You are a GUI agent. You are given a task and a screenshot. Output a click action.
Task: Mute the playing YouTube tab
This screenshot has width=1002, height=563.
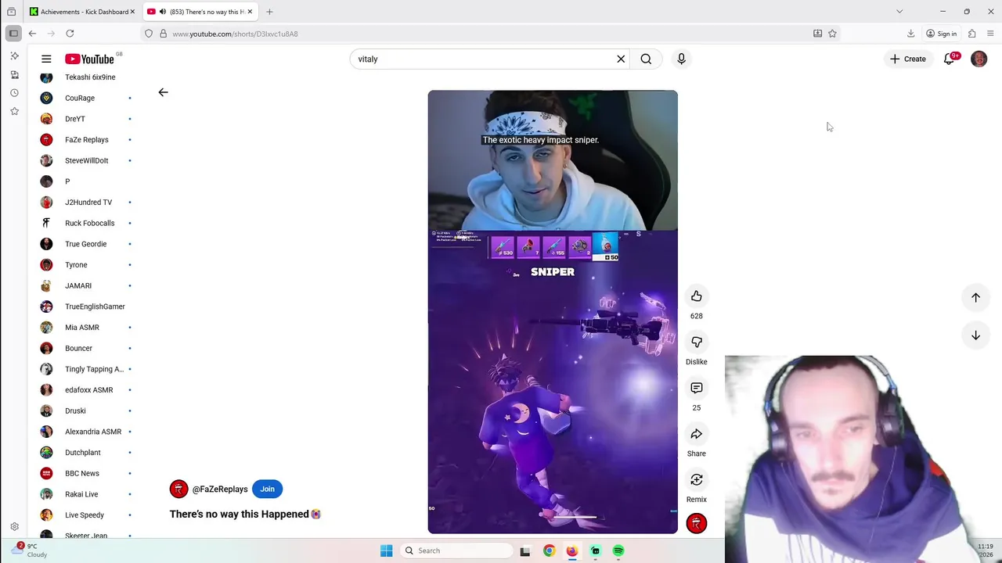coord(162,12)
